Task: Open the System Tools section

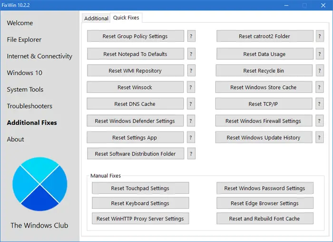Action: coord(25,89)
